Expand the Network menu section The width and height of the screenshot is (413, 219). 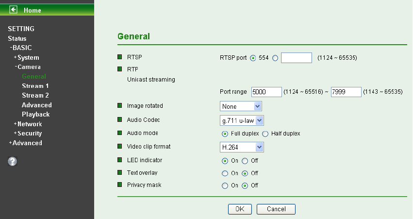pyautogui.click(x=28, y=124)
